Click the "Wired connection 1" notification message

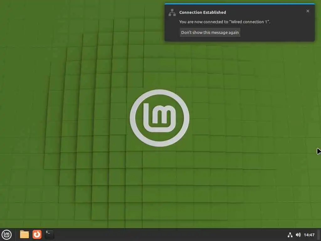tap(225, 22)
